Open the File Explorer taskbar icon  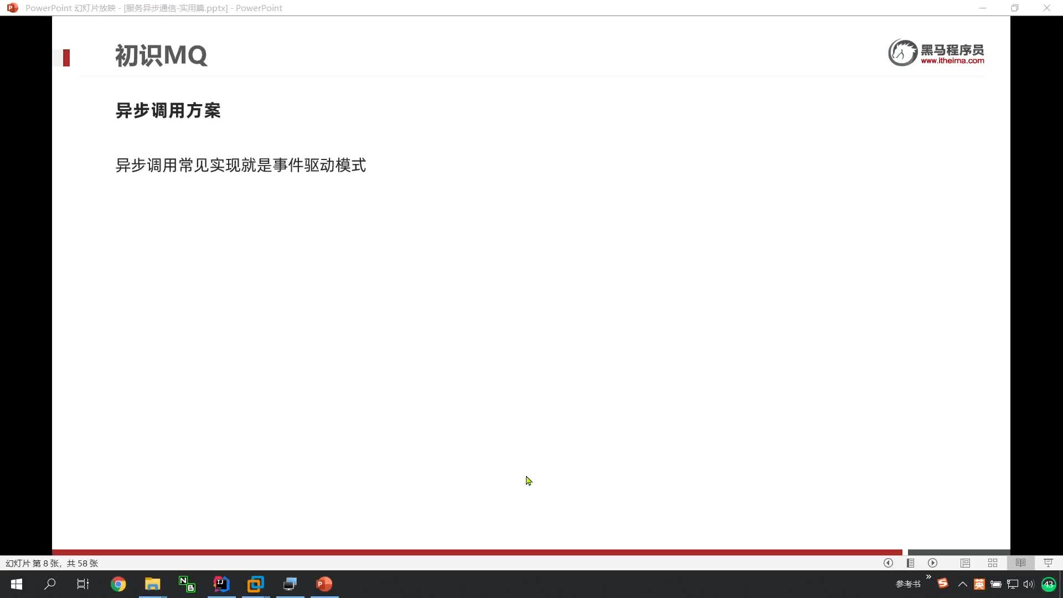point(153,584)
